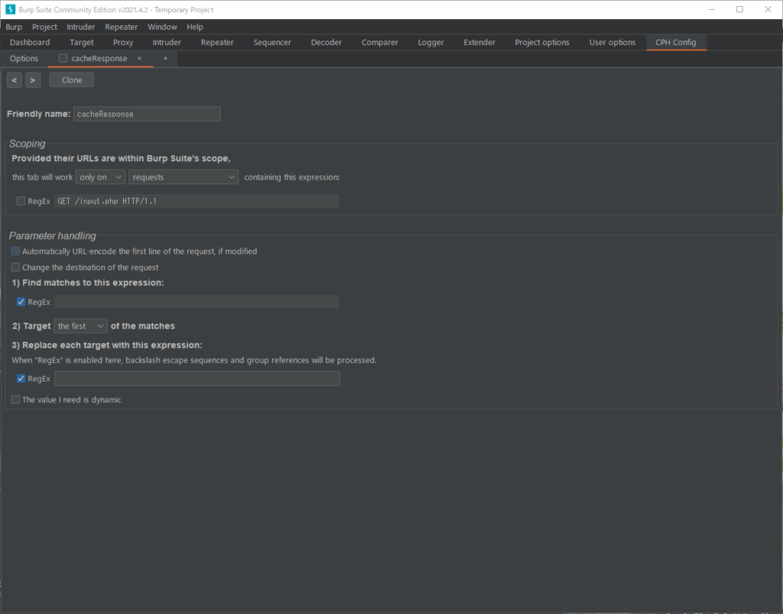This screenshot has height=614, width=783.
Task: Check 'The value I need is dynamic'
Action: click(15, 398)
